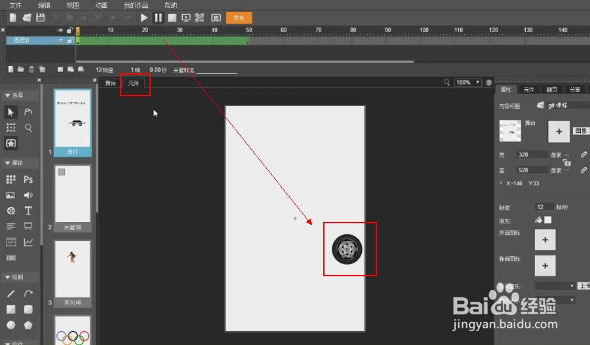Save project with floppy disk icon
This screenshot has width=590, height=345.
(x=40, y=18)
